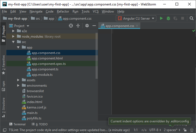Open the Help menu
Image resolution: width=196 pixels, height=133 pixels.
[x=121, y=11]
